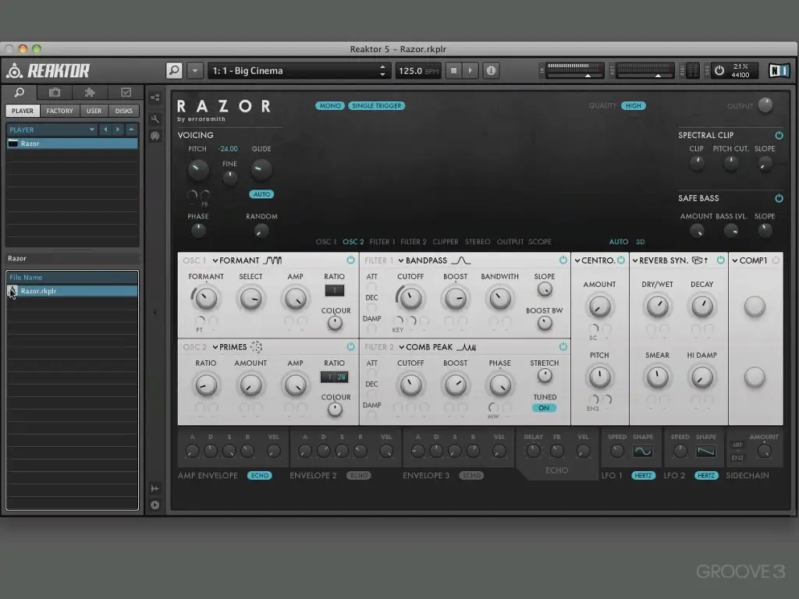The image size is (799, 599).
Task: Click the wrench edit icon in side strip
Action: 155,119
